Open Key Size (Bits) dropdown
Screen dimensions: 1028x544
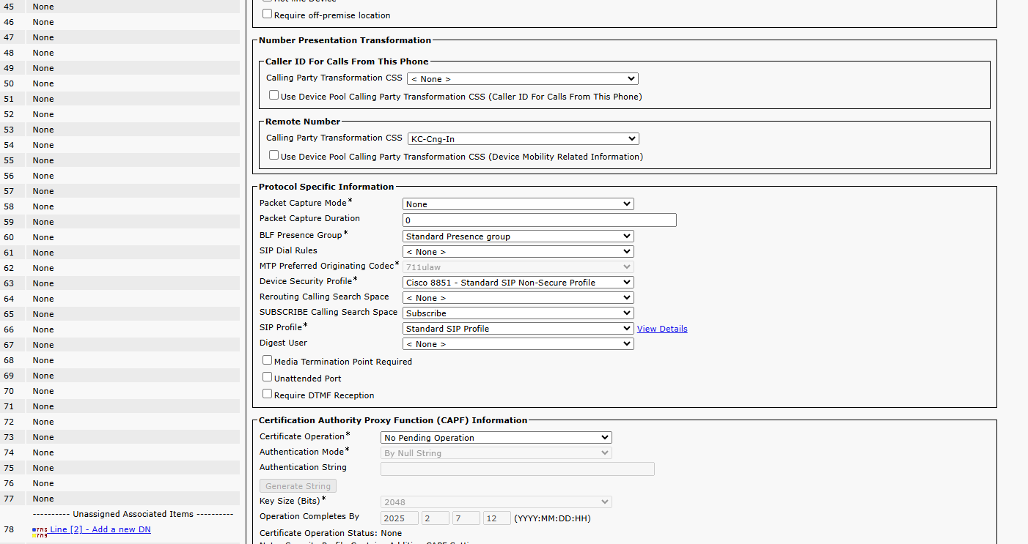tap(496, 502)
